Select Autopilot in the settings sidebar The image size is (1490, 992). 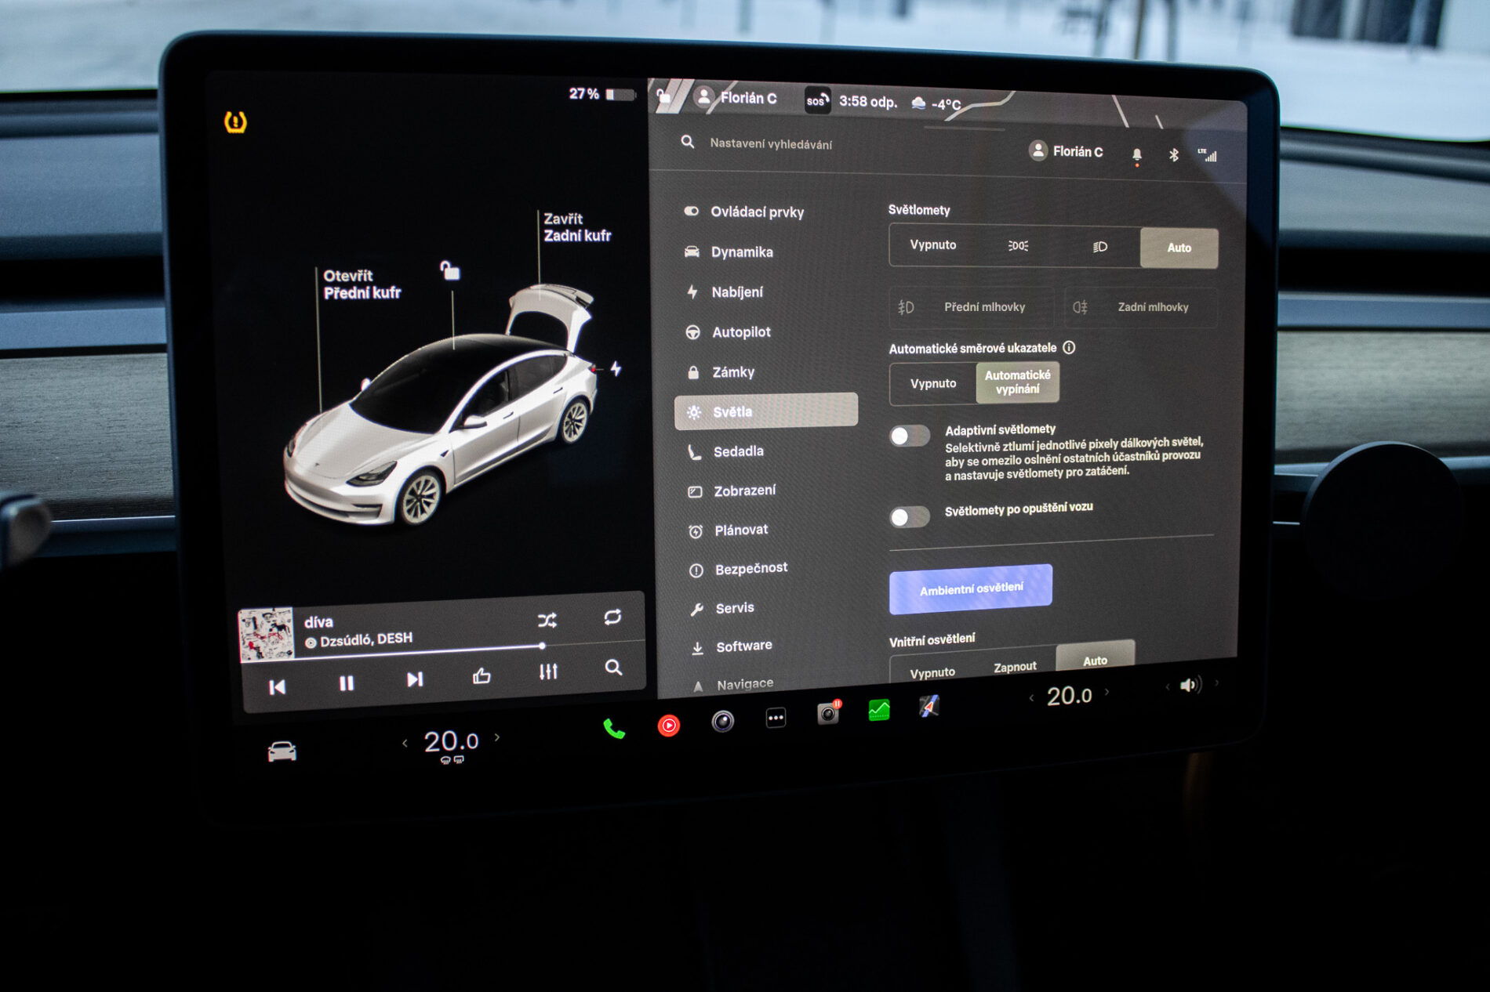point(741,332)
